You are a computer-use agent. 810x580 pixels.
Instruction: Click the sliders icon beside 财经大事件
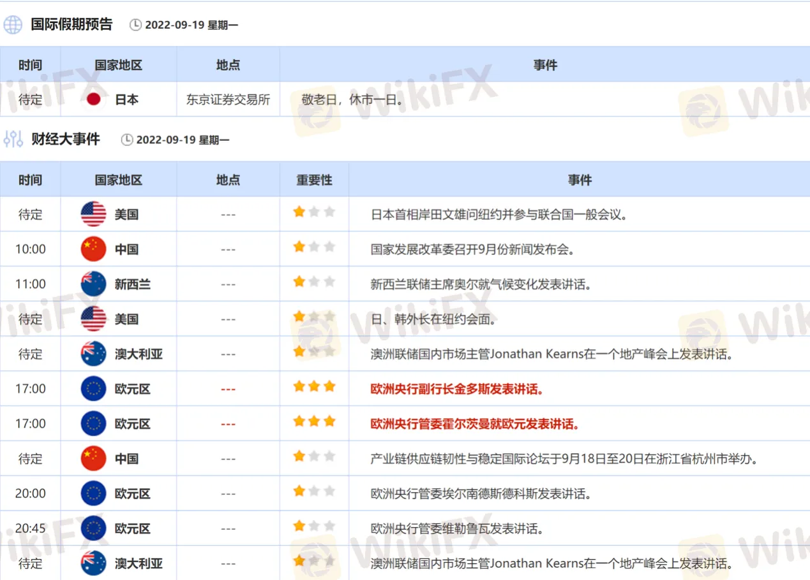point(13,139)
